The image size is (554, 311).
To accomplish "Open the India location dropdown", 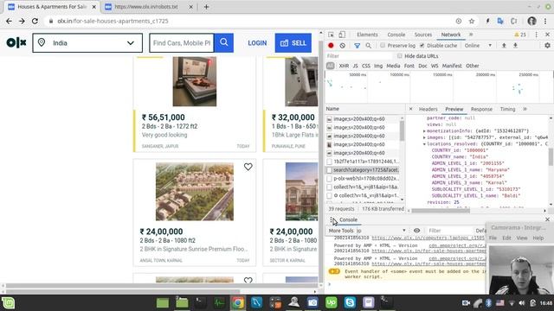I will click(87, 43).
